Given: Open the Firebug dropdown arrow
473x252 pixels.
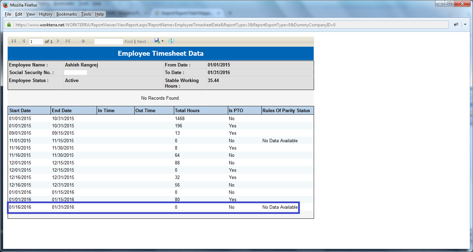Looking at the screenshot, I should (465, 25).
